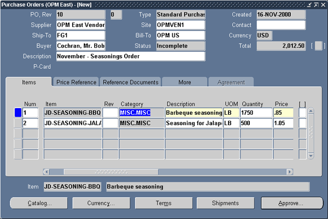Screen dimensions: 328x219
Task: Select line 1 record indicator
Action: pos(18,113)
